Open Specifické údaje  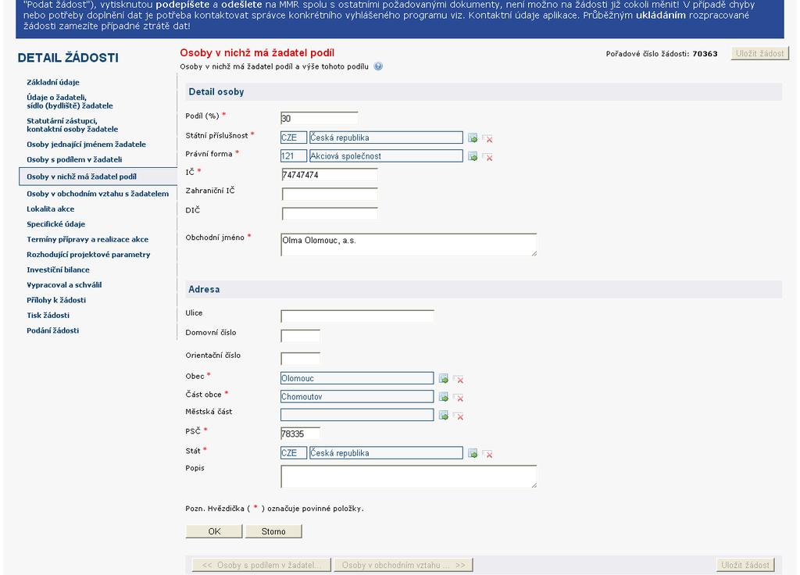[x=55, y=224]
